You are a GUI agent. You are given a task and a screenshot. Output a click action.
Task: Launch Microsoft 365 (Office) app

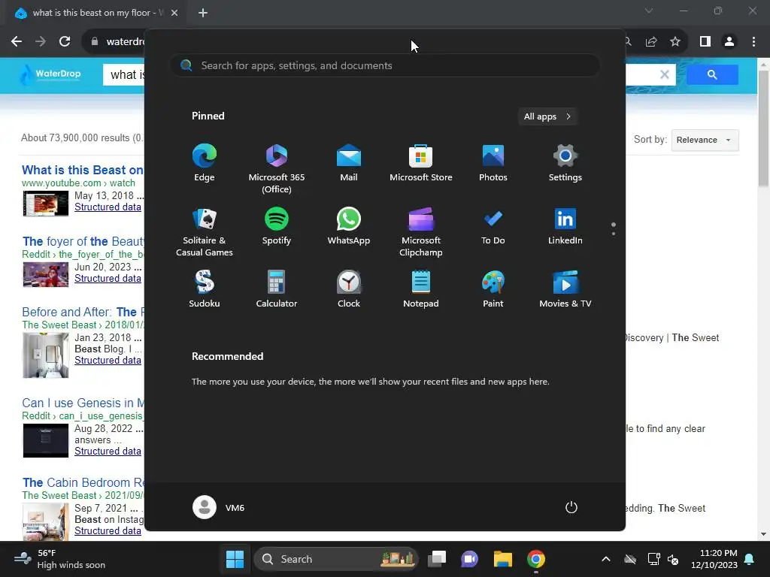point(277,169)
